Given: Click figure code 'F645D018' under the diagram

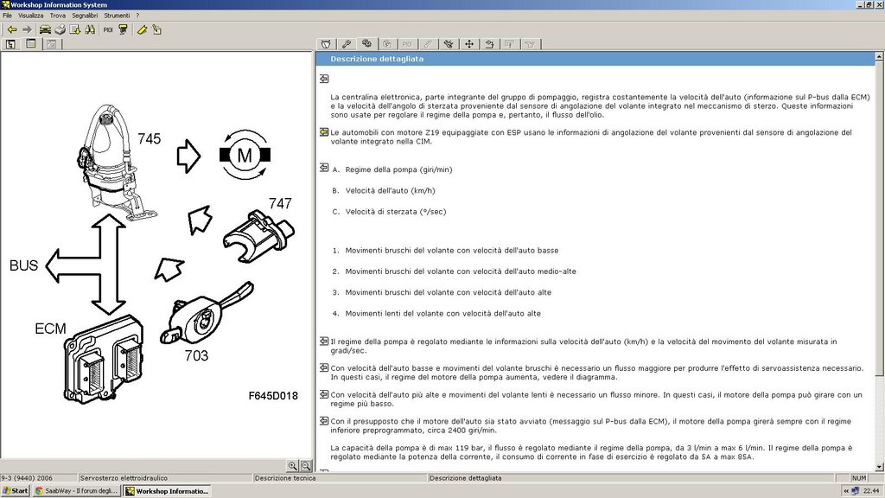Looking at the screenshot, I should tap(273, 396).
